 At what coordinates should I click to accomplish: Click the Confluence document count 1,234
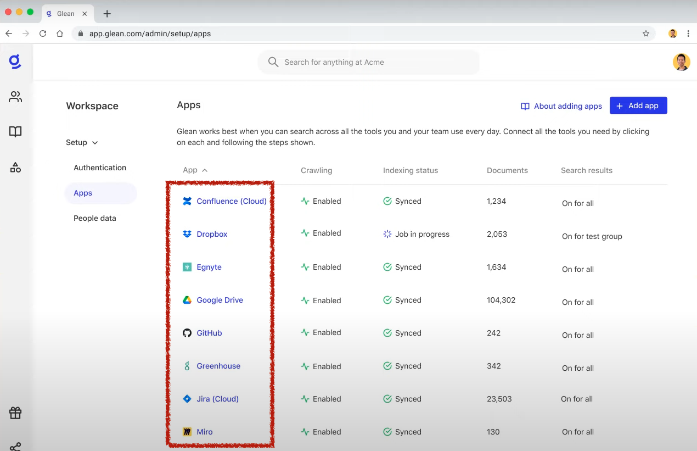tap(497, 201)
